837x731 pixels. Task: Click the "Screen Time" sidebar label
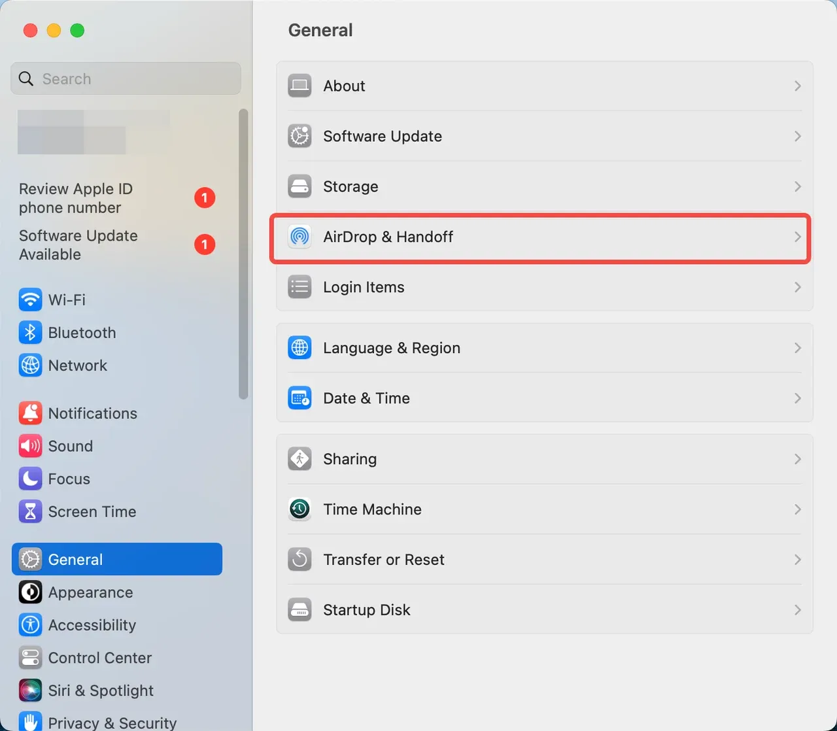pos(92,511)
